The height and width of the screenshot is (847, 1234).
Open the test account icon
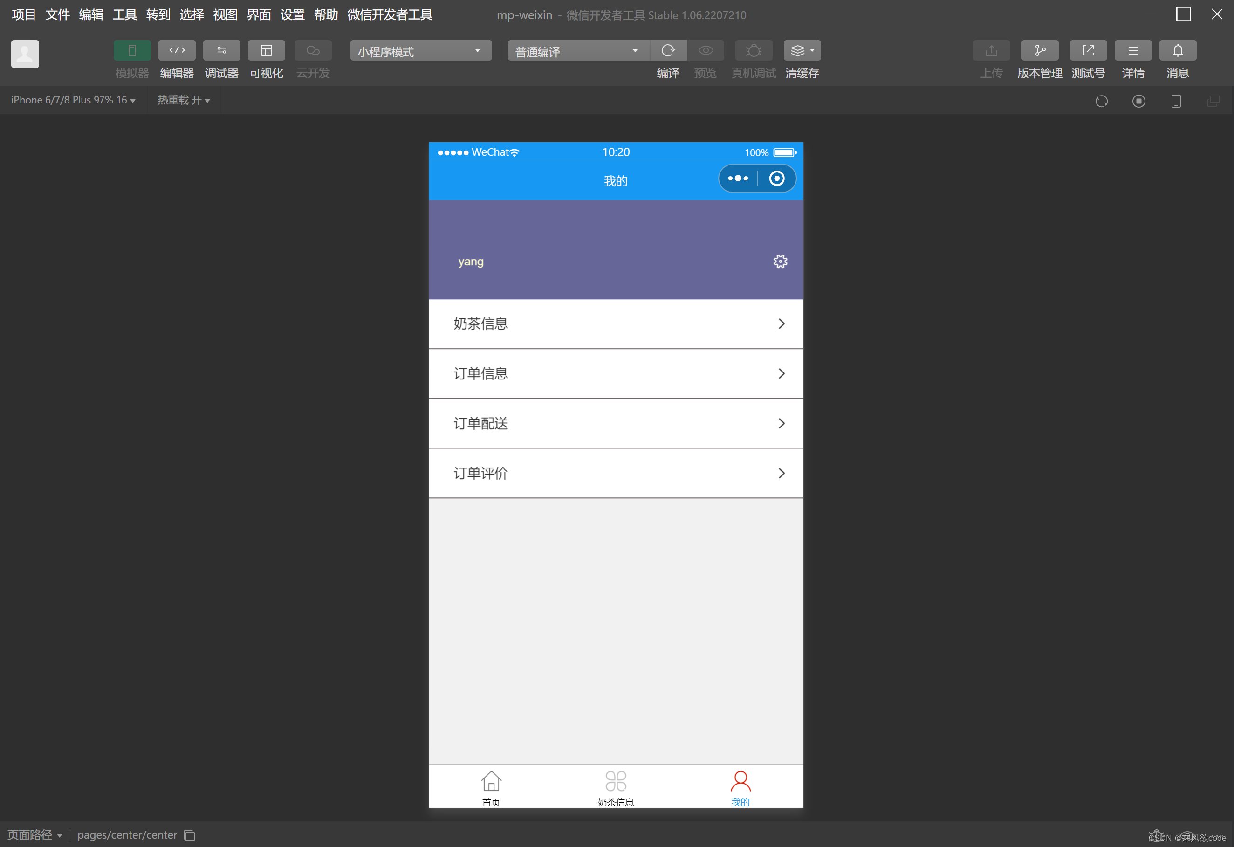tap(1088, 51)
